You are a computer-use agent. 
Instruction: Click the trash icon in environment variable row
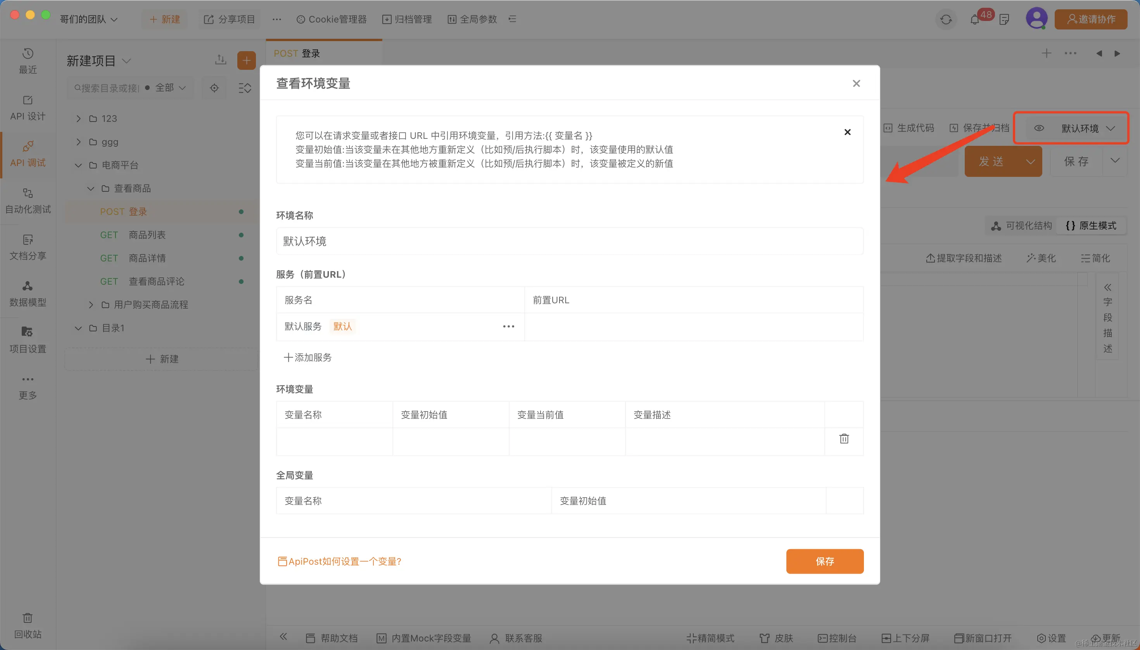pos(844,439)
